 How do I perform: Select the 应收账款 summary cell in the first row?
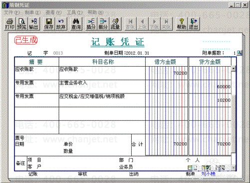click(36, 73)
